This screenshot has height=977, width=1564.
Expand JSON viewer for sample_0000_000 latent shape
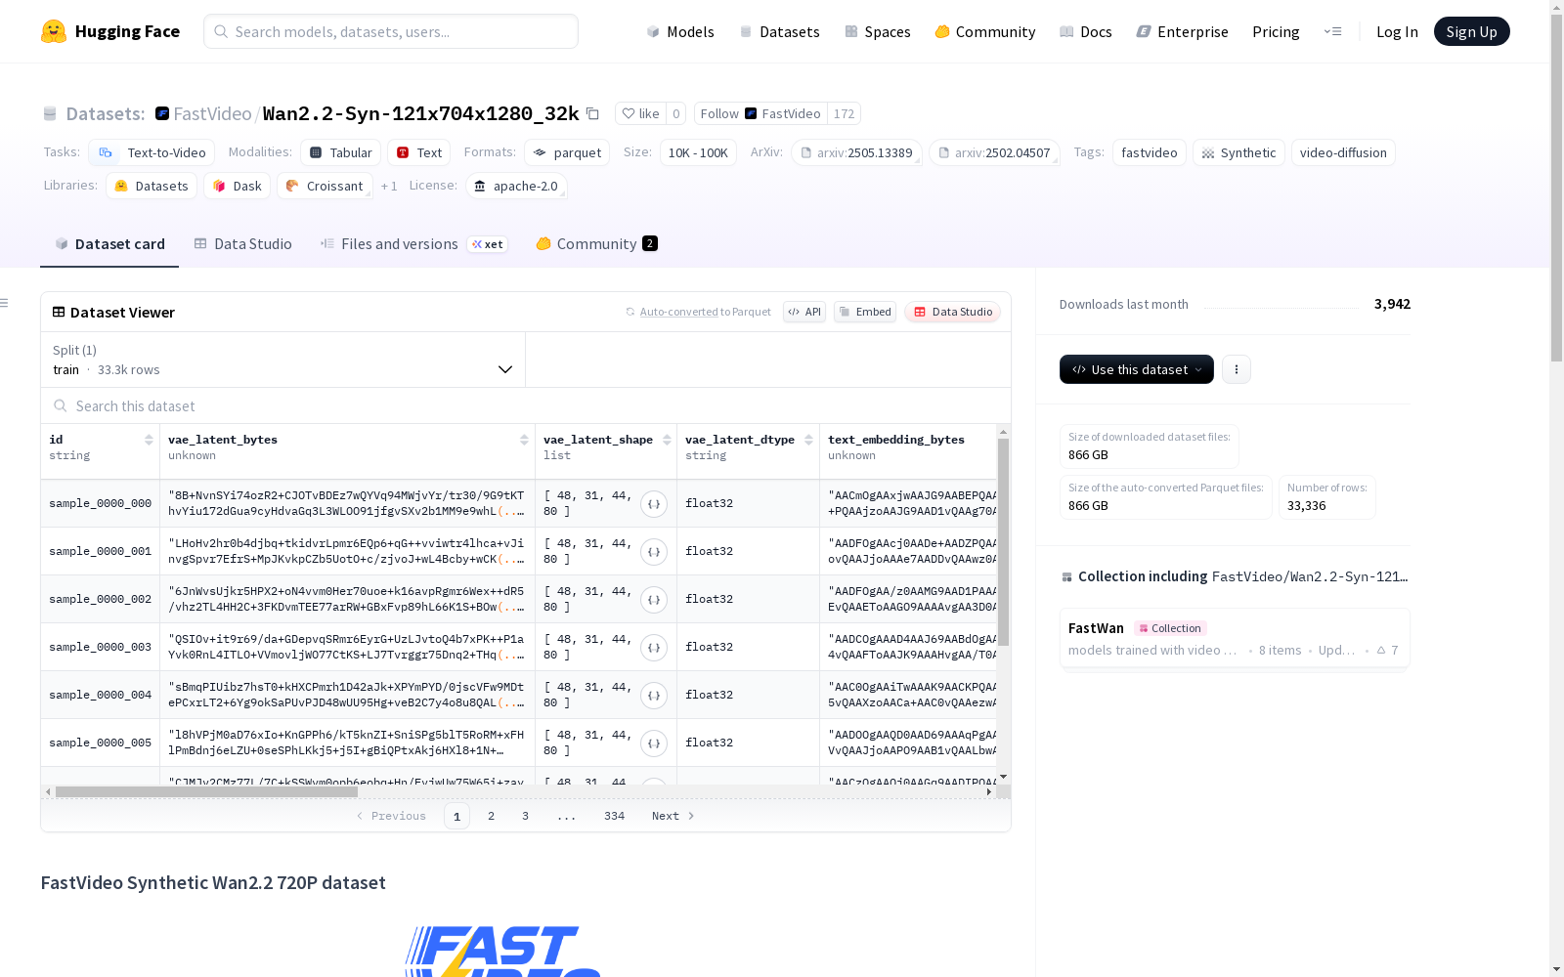(x=654, y=504)
